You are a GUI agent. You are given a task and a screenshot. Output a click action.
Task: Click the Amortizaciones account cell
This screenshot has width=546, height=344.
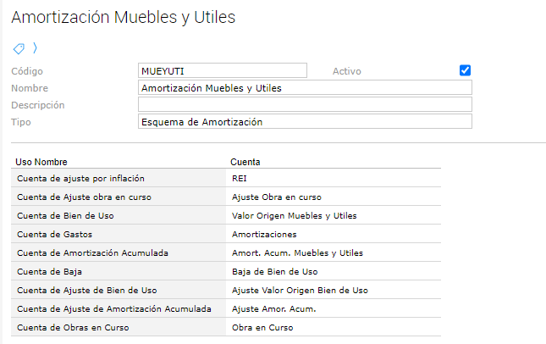point(264,234)
